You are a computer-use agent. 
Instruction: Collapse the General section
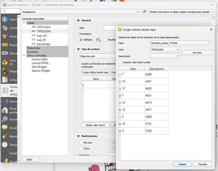click(x=78, y=20)
